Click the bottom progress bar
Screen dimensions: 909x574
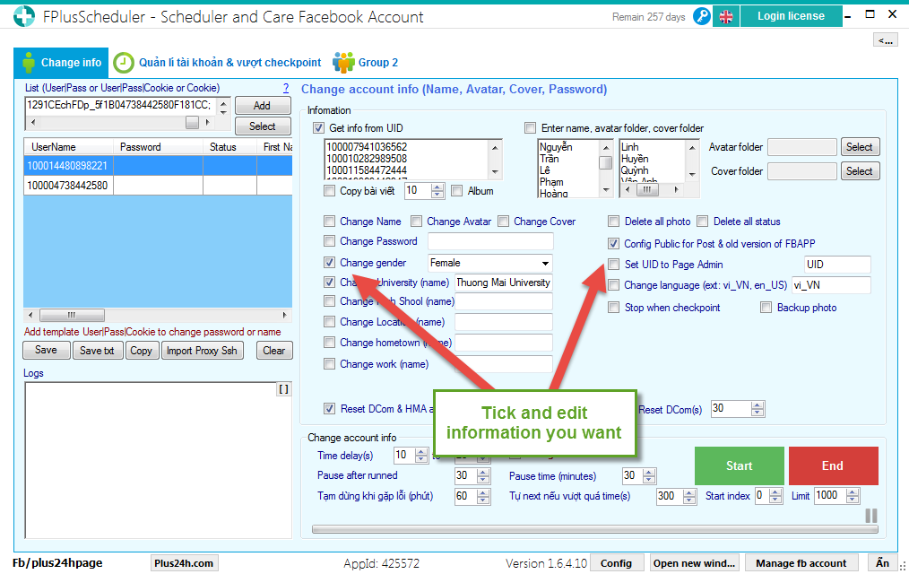(594, 529)
